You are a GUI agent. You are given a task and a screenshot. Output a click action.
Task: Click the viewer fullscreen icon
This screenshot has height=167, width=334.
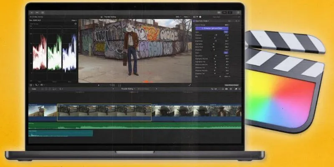coord(190,85)
